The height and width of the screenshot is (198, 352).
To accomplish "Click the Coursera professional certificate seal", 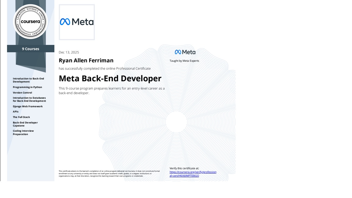I will [30, 22].
